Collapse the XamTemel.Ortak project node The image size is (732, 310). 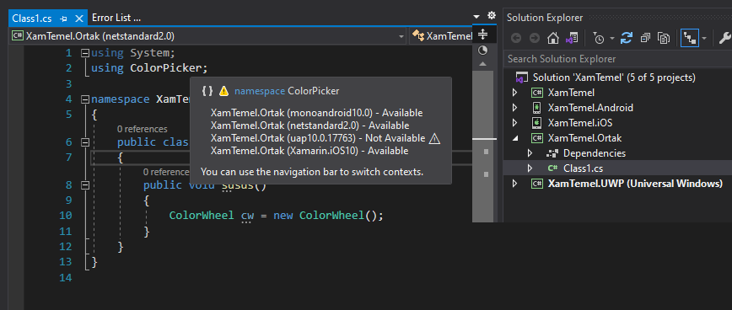pyautogui.click(x=515, y=138)
